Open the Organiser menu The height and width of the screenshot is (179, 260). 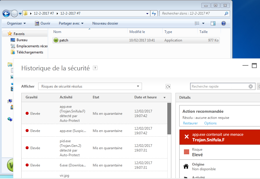click(16, 23)
